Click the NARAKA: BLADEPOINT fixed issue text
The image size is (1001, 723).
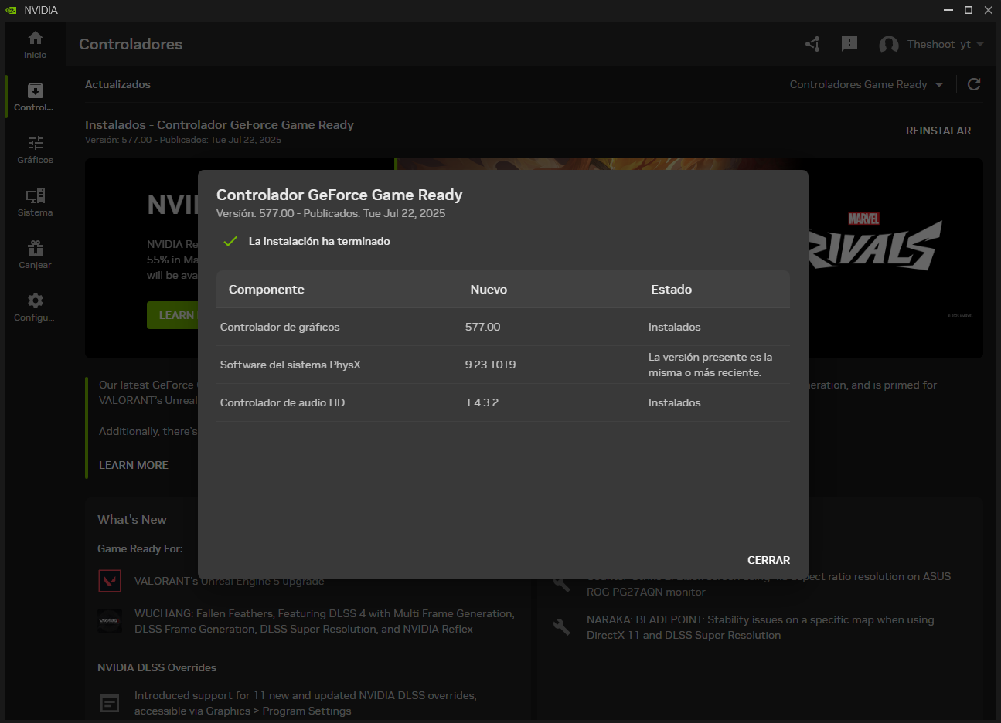[760, 627]
